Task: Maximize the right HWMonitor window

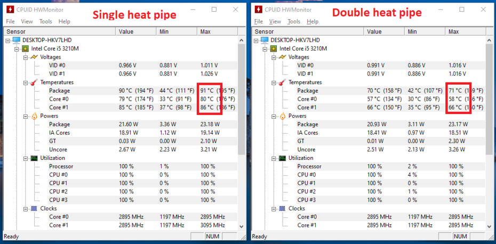Action: coord(462,10)
